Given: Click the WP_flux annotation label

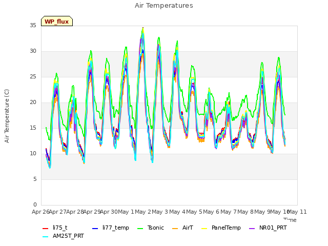Looking at the screenshot, I should pyautogui.click(x=57, y=22).
